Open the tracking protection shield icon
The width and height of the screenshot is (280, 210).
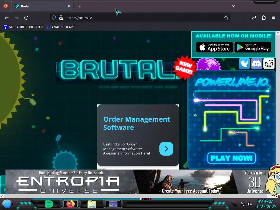(54, 17)
